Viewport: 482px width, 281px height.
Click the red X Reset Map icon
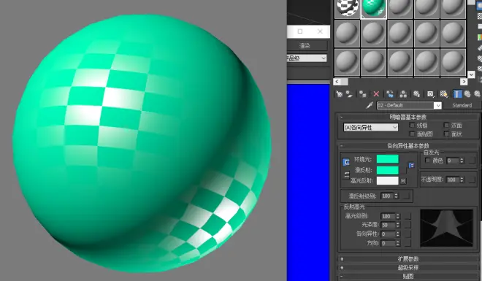[376, 94]
